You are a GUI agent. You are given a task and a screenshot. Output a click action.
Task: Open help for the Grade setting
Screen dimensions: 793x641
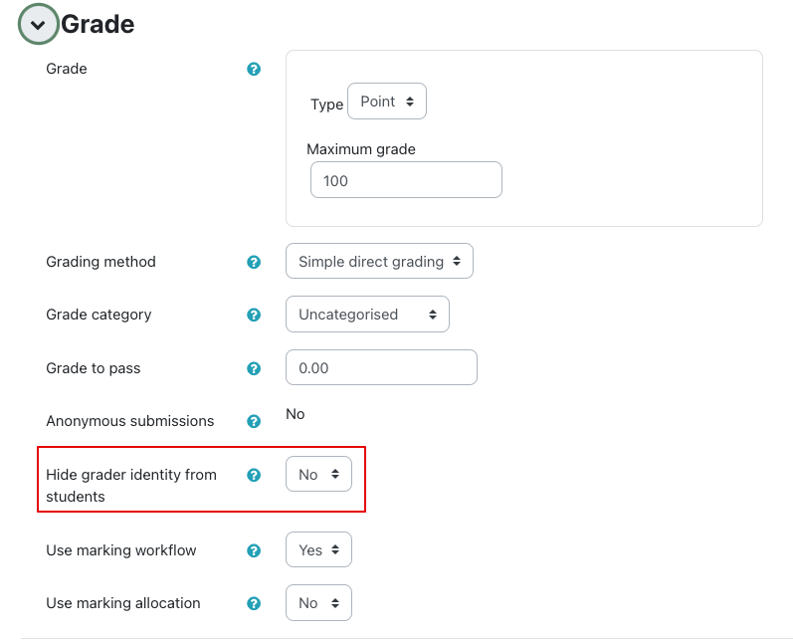pyautogui.click(x=254, y=70)
